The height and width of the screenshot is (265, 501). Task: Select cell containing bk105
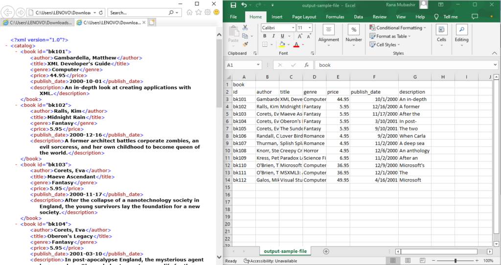(x=244, y=128)
